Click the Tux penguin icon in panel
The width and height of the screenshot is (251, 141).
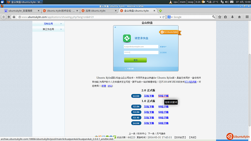[171, 2]
